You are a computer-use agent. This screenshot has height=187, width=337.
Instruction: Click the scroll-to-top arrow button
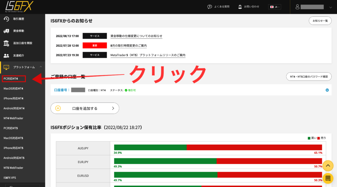click(328, 166)
